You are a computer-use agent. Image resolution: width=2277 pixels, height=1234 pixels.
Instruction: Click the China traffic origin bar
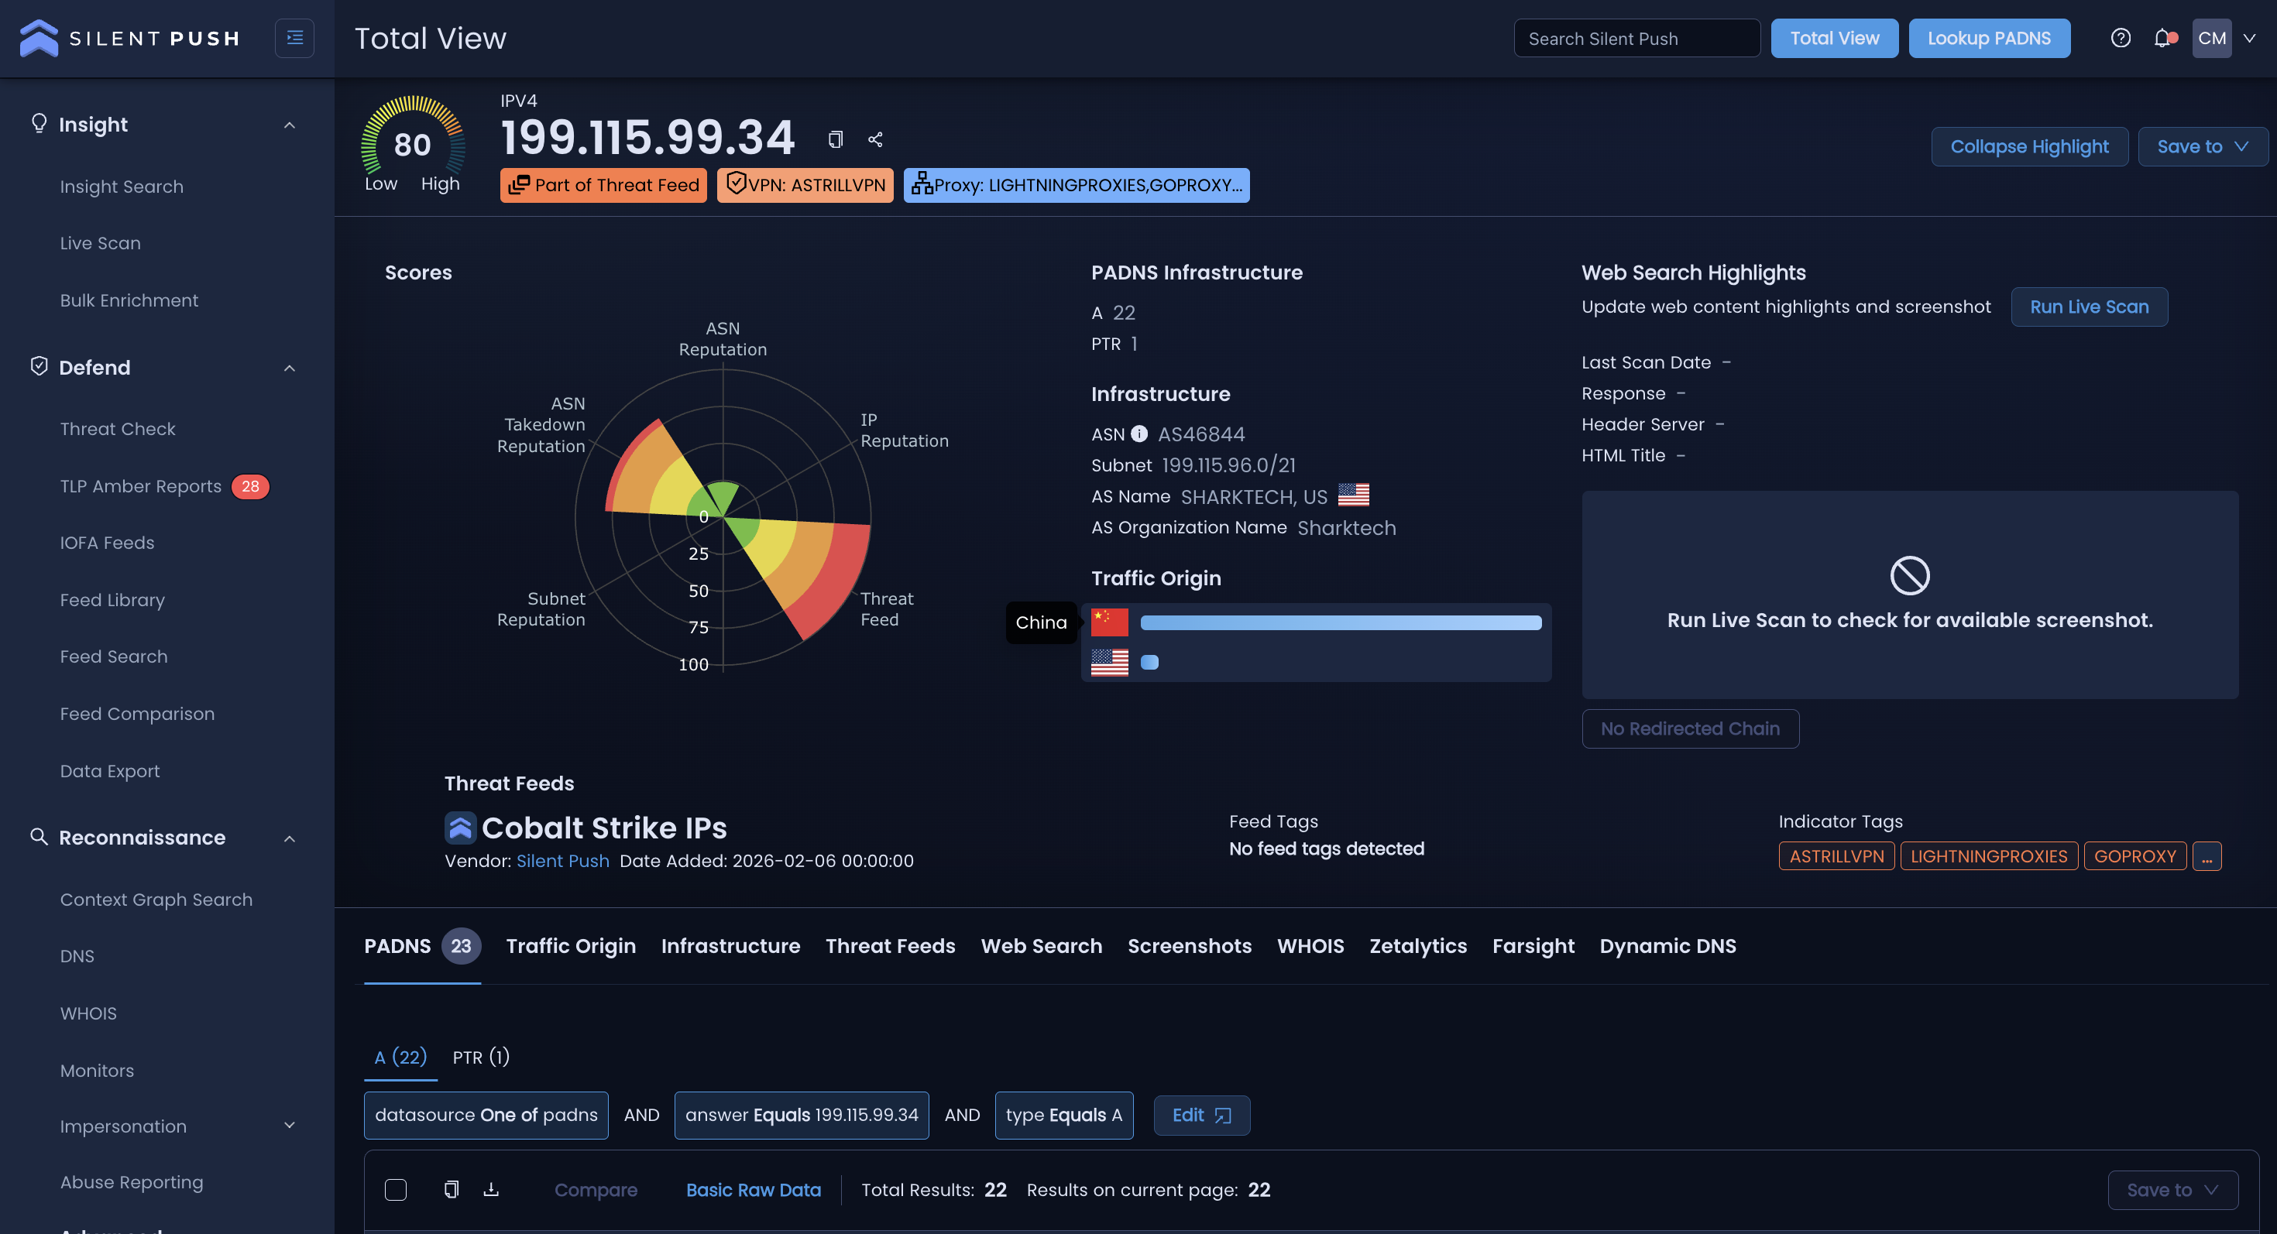point(1340,622)
